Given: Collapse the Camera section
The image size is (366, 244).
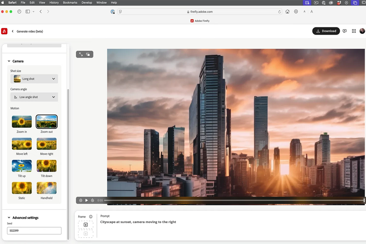Looking at the screenshot, I should pos(9,61).
